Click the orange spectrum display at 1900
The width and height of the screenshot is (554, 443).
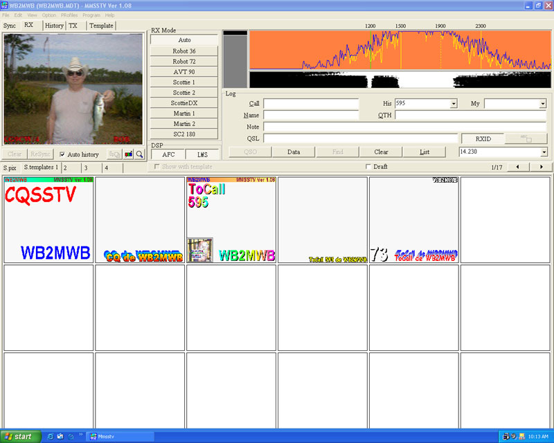440,50
